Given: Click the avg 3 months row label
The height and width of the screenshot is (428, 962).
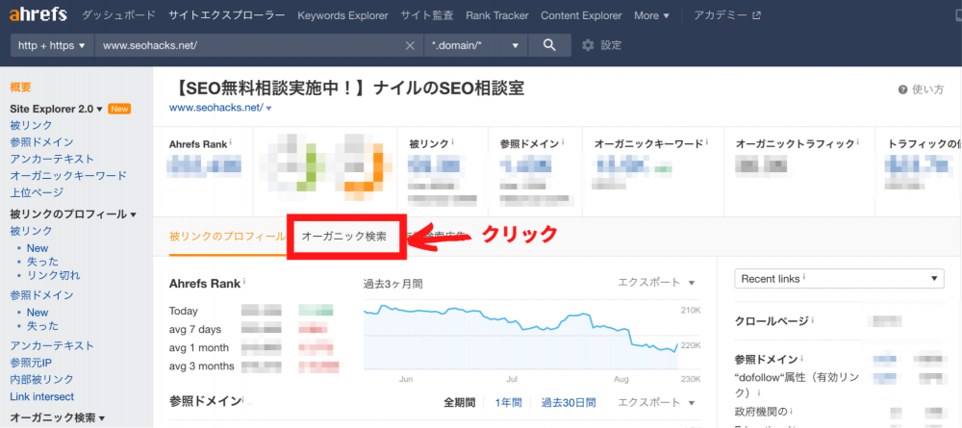Looking at the screenshot, I should point(202,366).
